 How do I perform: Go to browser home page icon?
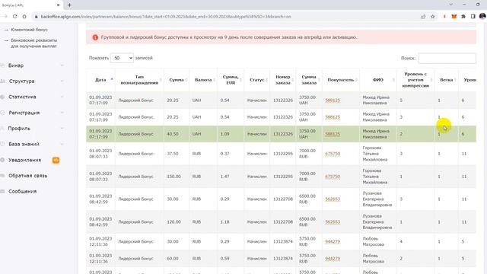click(x=24, y=17)
